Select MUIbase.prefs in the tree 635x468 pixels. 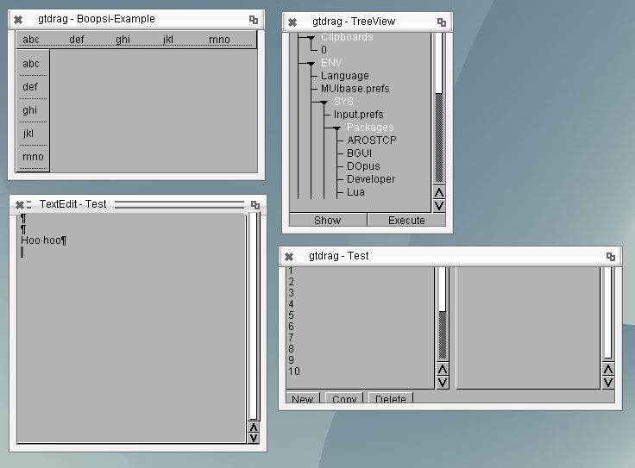coord(355,89)
